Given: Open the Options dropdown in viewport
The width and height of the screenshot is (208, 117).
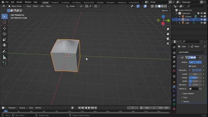Looking at the screenshot, I should (165, 10).
